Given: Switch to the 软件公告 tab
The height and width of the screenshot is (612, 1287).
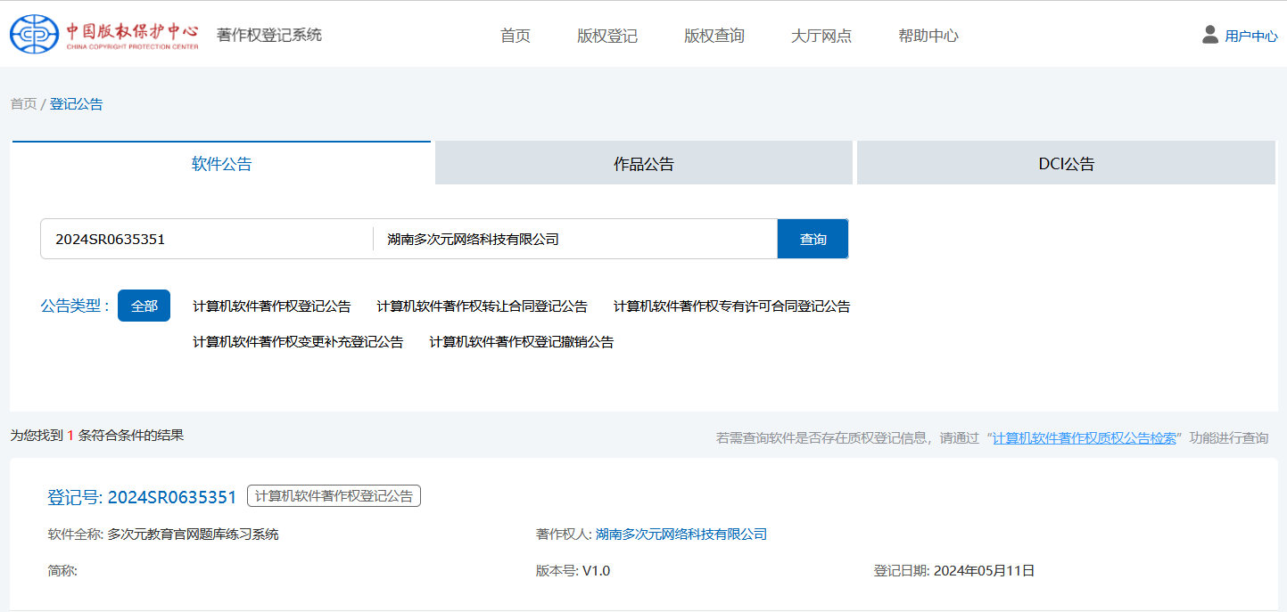Looking at the screenshot, I should [x=221, y=163].
